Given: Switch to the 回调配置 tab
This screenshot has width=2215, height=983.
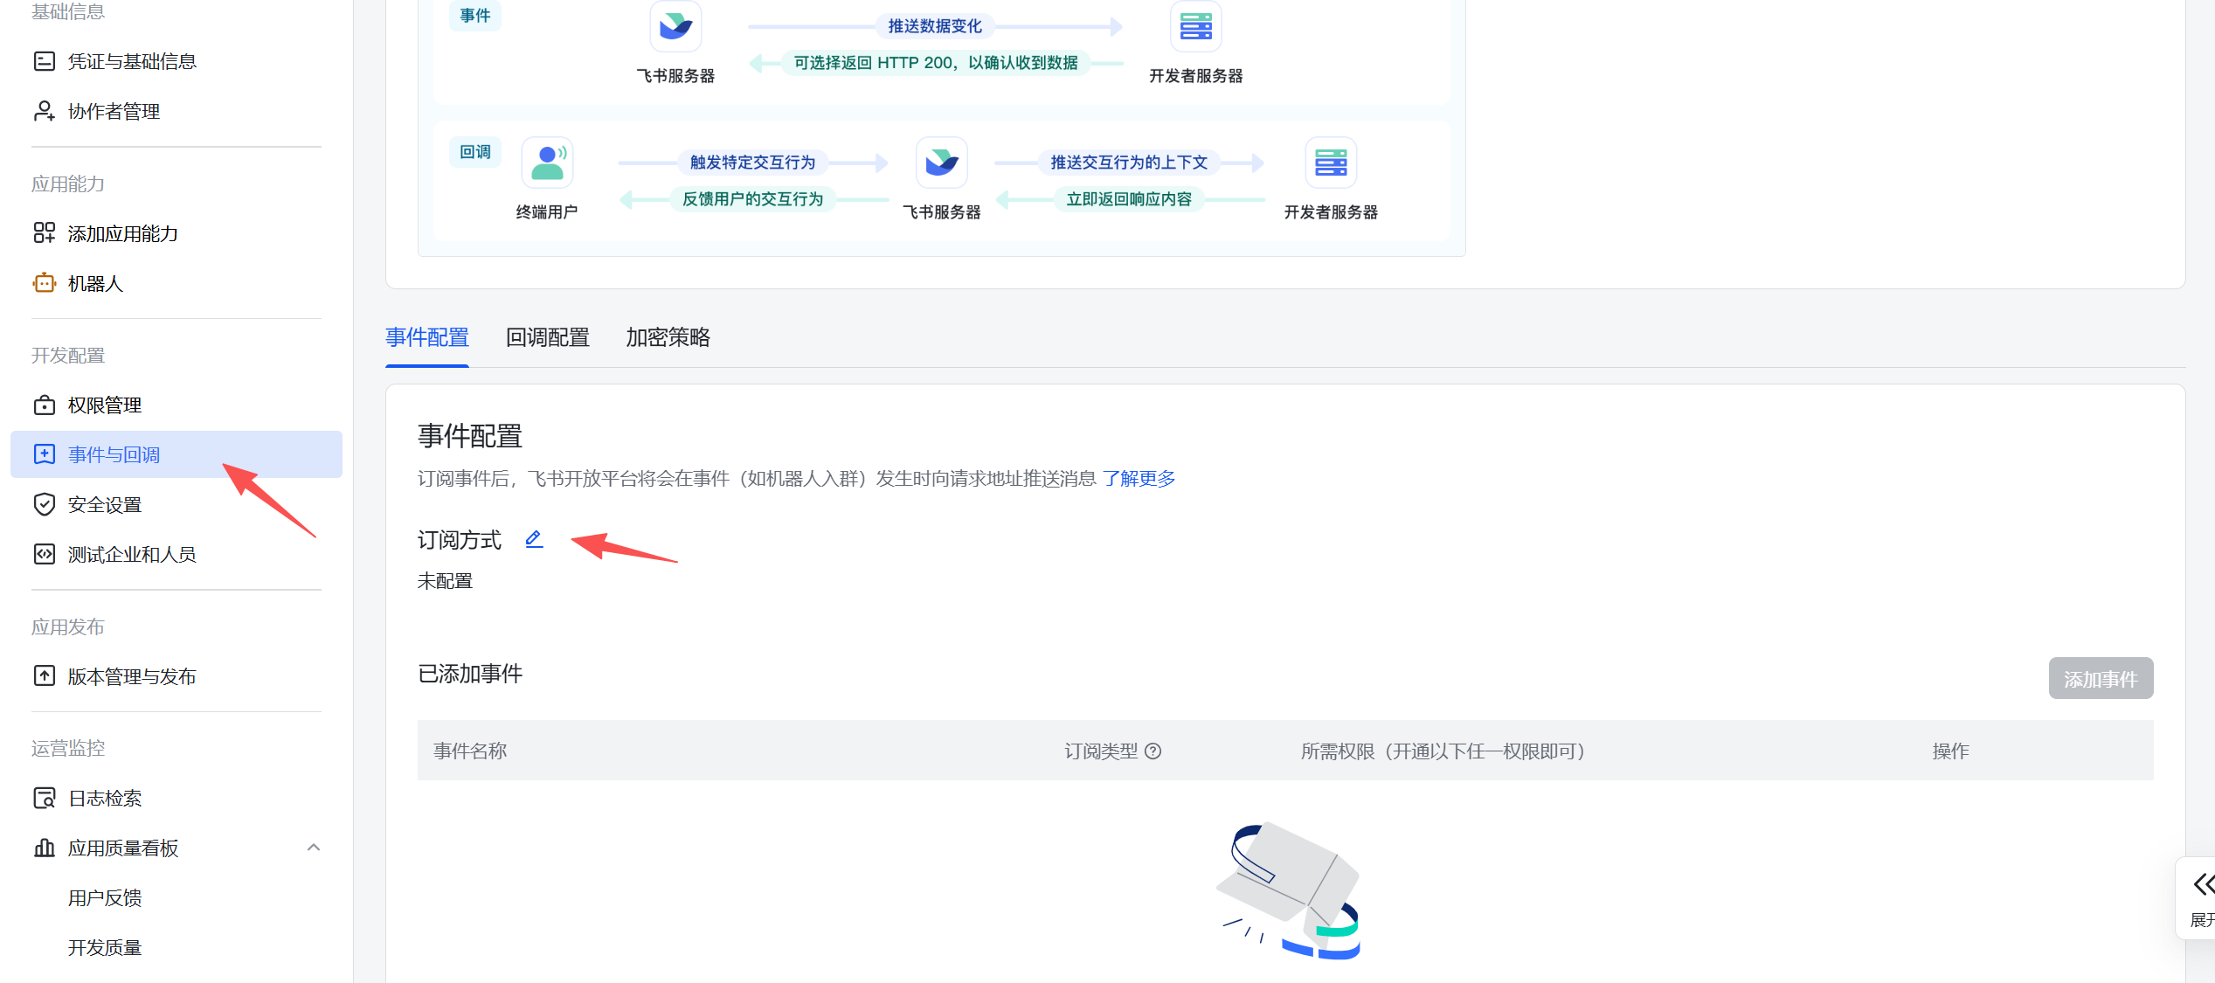Looking at the screenshot, I should tap(547, 338).
